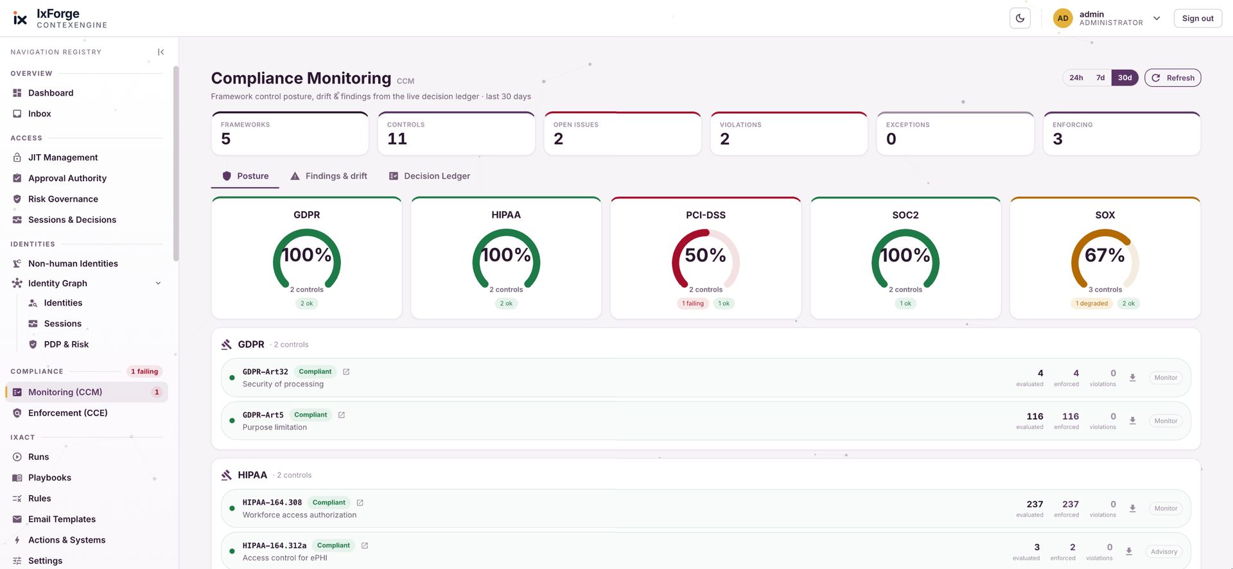
Task: Click the Rules icon in sidebar
Action: [x=17, y=498]
